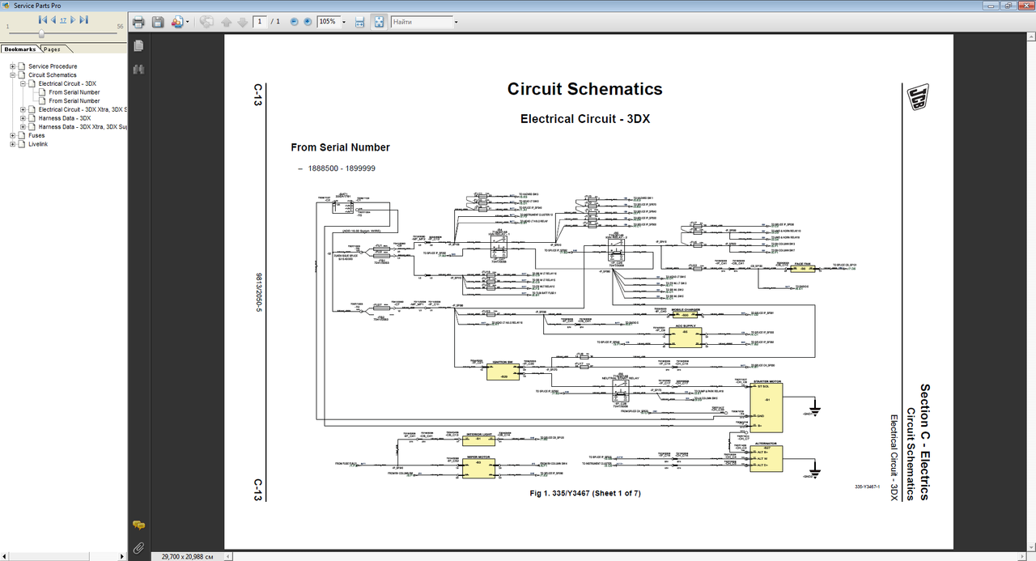Toggle fit one full page view
1036x561 pixels.
tap(378, 21)
